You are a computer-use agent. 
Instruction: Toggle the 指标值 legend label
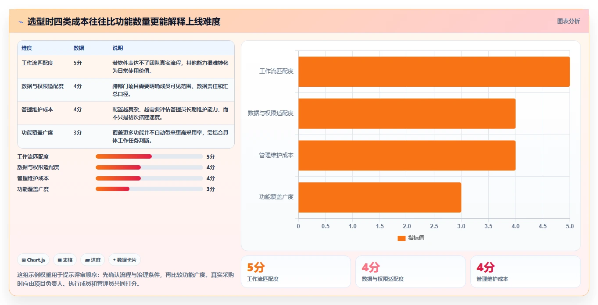pos(416,238)
